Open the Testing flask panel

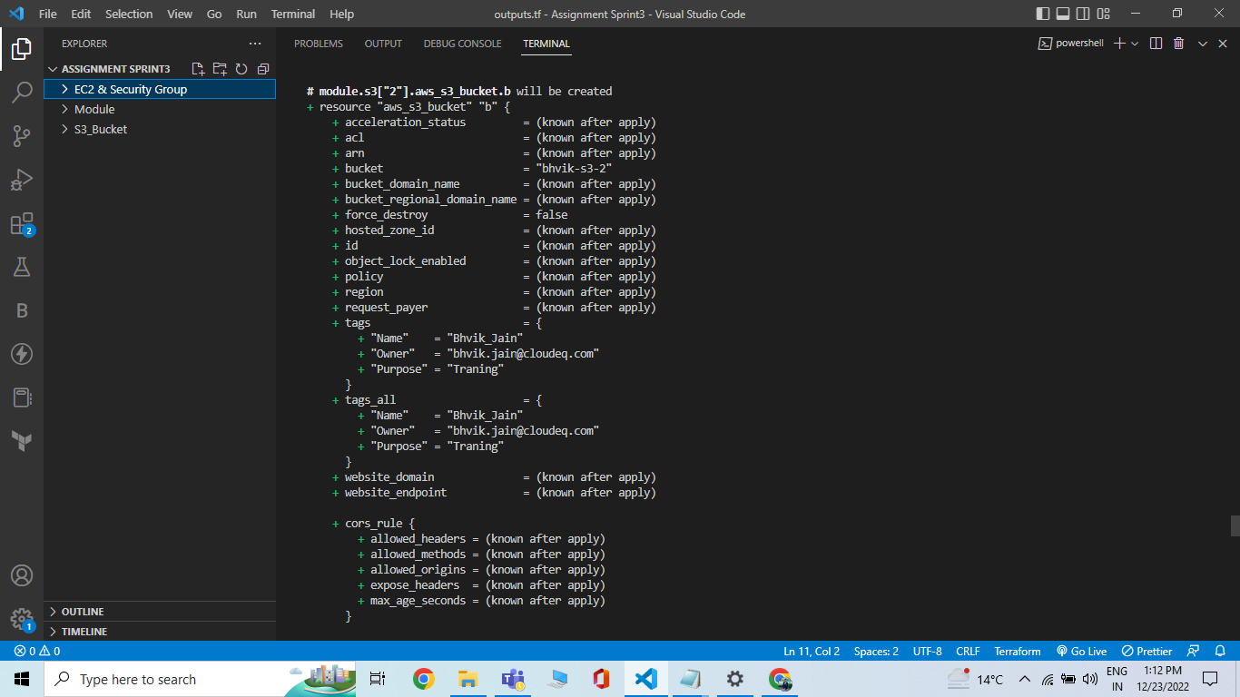click(22, 266)
